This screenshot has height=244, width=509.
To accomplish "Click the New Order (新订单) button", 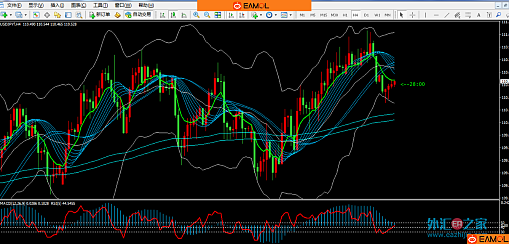I will click(100, 15).
